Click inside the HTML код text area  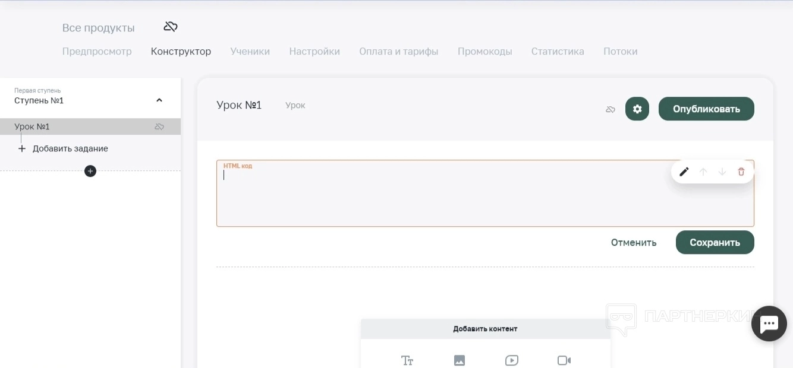tap(485, 193)
